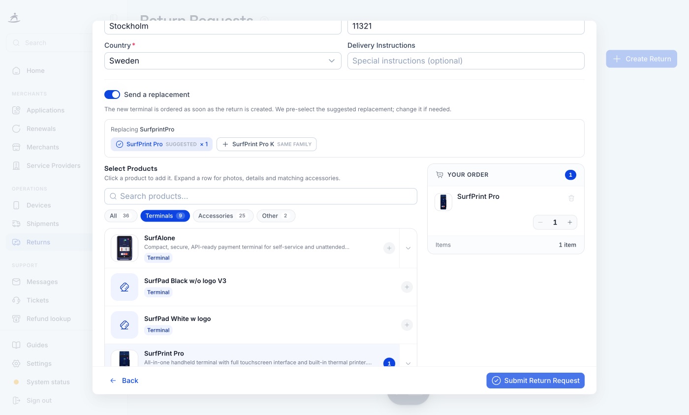
Task: Add SurfPad White w logo with plus icon
Action: [x=407, y=325]
